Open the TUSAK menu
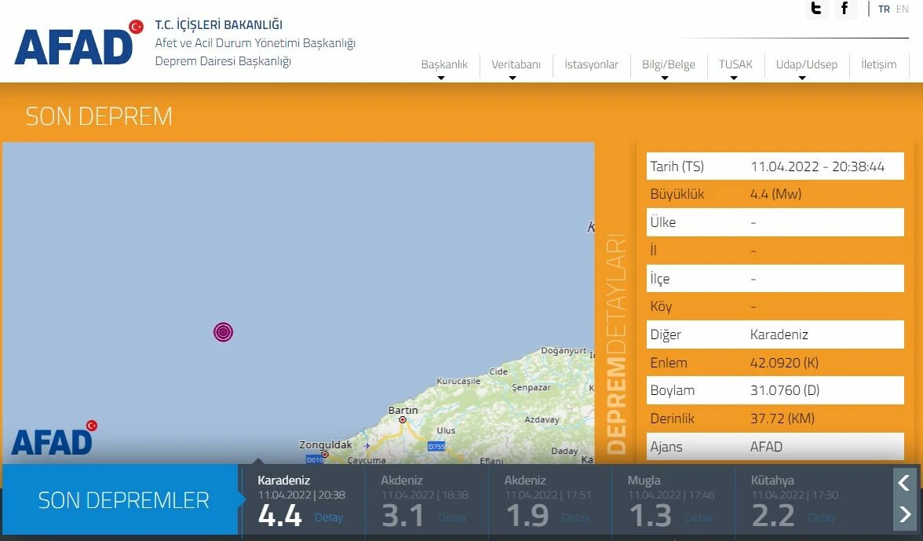923x541 pixels. (x=735, y=65)
